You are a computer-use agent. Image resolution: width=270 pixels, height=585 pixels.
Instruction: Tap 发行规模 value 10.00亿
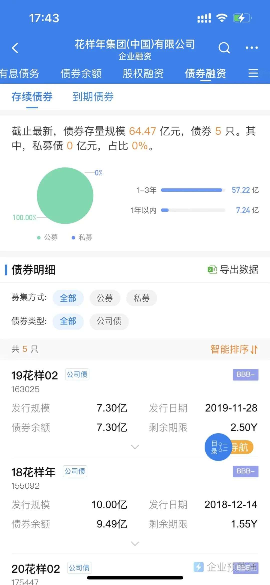pos(109,505)
